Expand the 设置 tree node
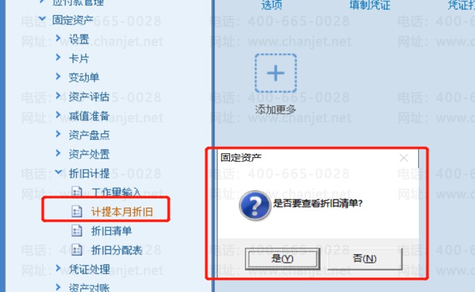Viewport: 475px width, 292px height. pos(58,38)
